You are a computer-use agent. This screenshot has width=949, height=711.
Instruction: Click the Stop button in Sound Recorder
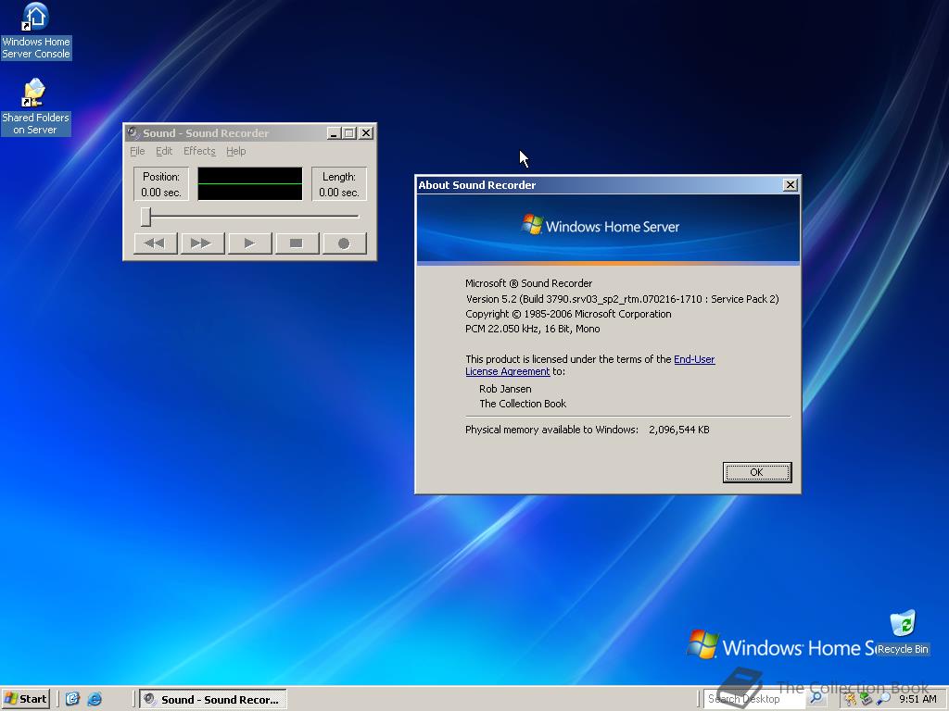coord(297,243)
